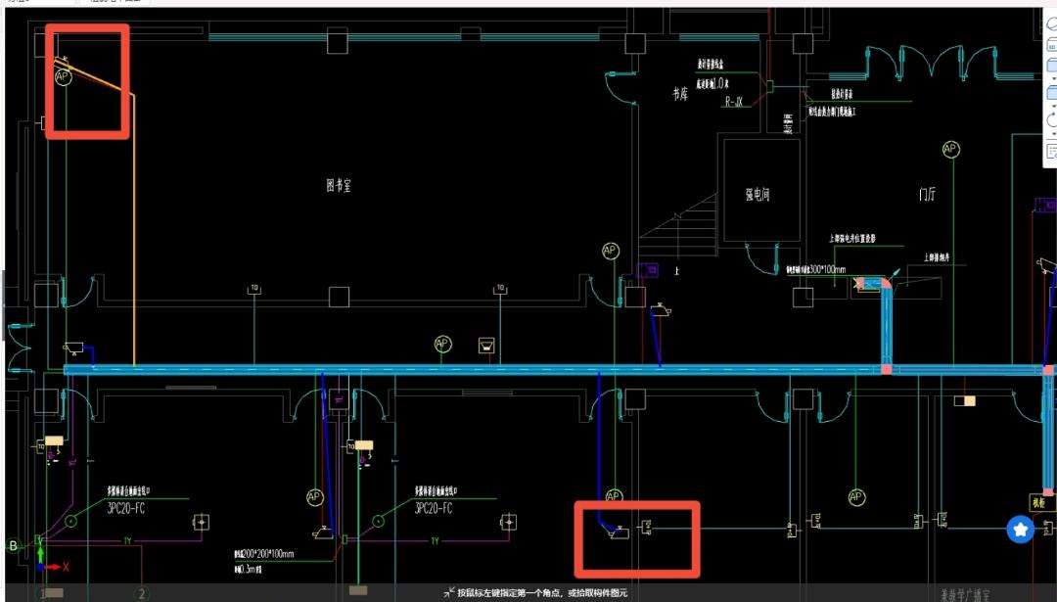Select the left 3PC20-FC conduit label
1057x602 pixels.
click(126, 508)
